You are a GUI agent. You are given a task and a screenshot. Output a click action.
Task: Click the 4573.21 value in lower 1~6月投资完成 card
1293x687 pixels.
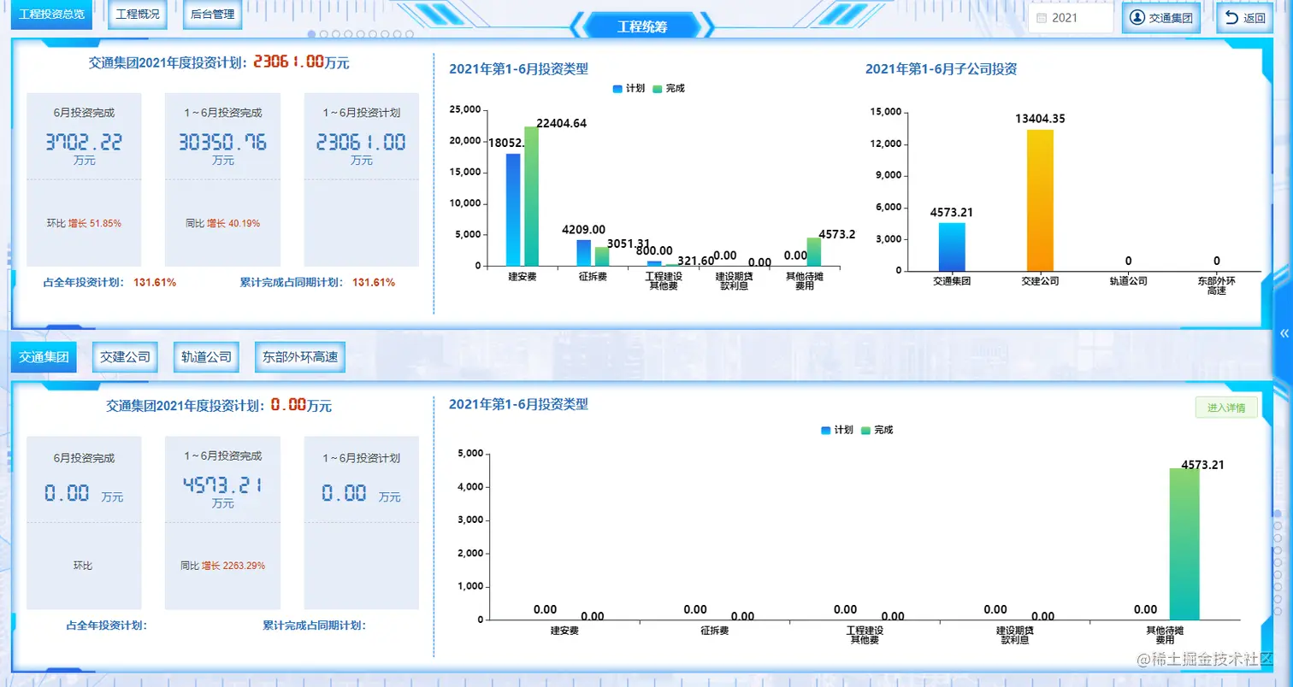pos(222,485)
